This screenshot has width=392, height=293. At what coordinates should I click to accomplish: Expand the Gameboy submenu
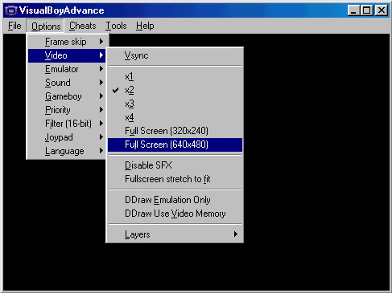67,96
